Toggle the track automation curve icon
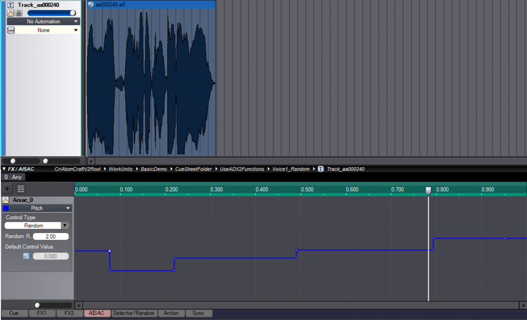This screenshot has width=527, height=320. click(x=10, y=13)
